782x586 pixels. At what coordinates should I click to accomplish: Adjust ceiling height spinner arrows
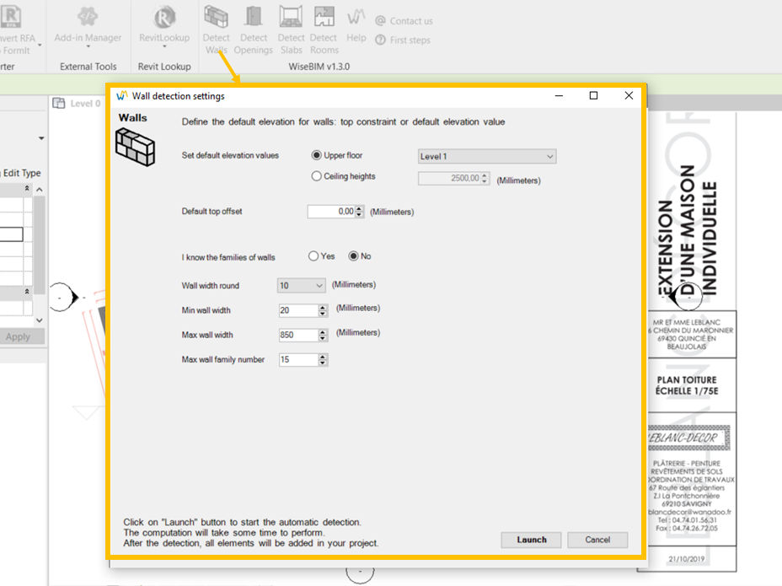click(x=485, y=178)
